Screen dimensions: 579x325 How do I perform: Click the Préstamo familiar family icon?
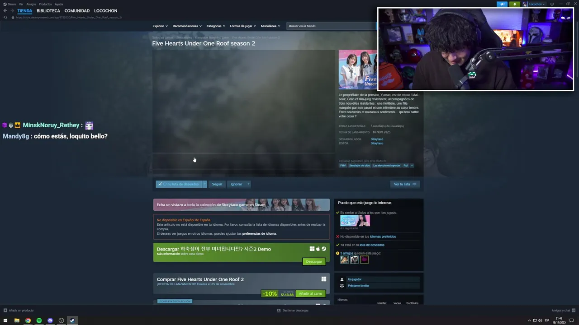point(342,286)
